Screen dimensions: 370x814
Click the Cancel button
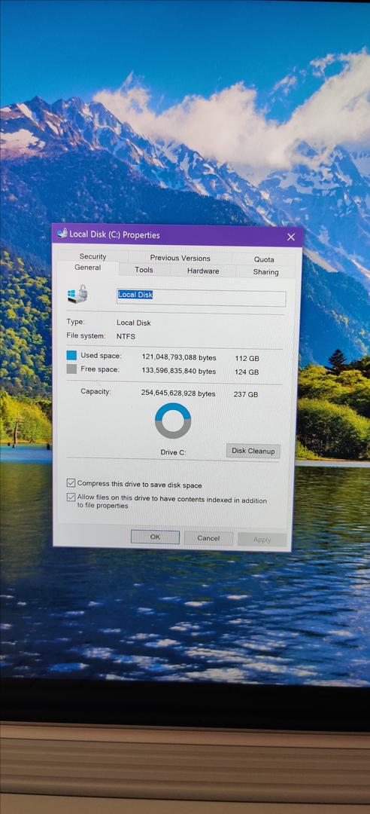tap(208, 538)
